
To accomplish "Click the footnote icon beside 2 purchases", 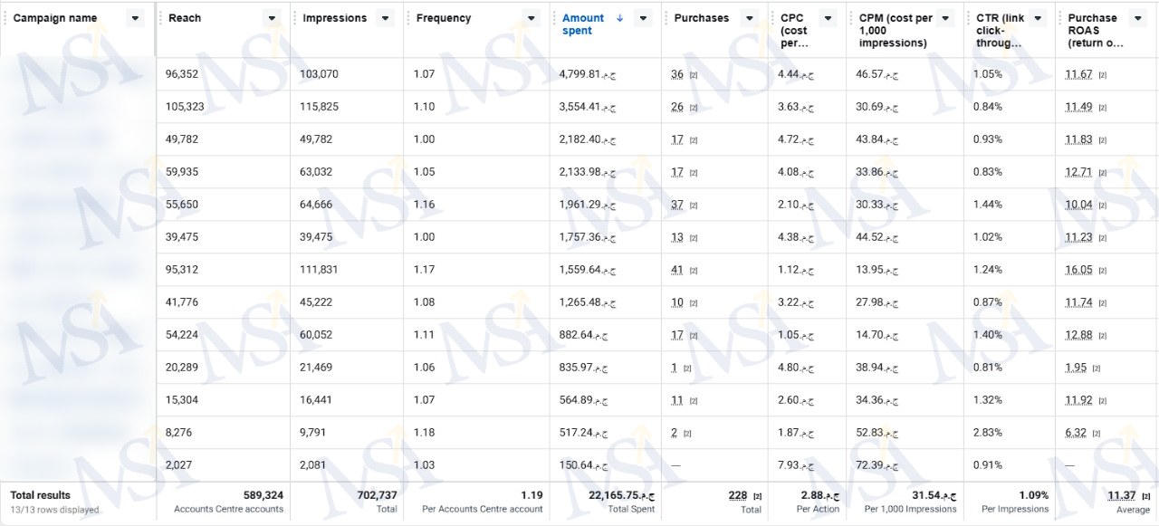I will pos(687,434).
